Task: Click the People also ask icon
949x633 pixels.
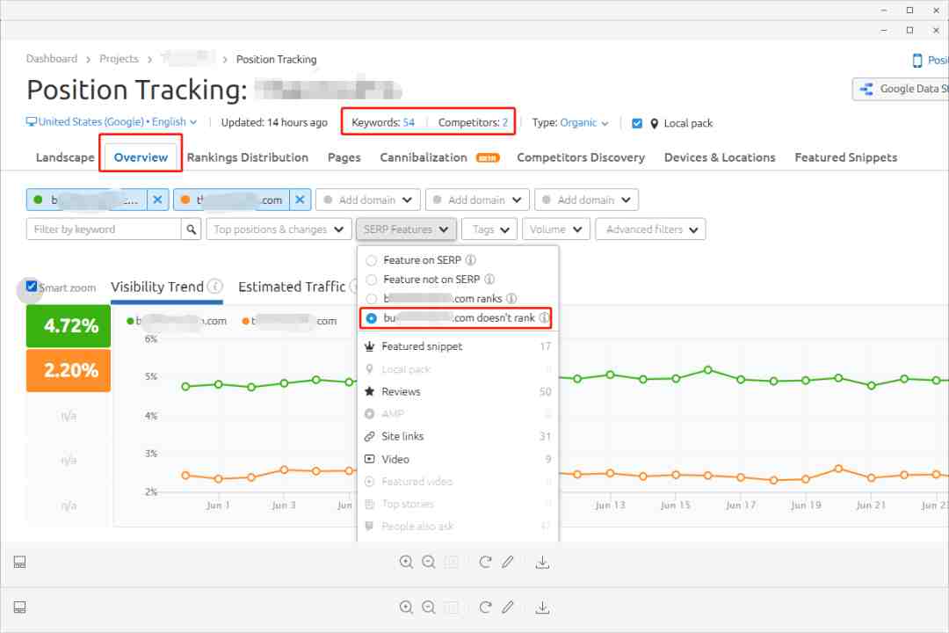Action: 370,527
